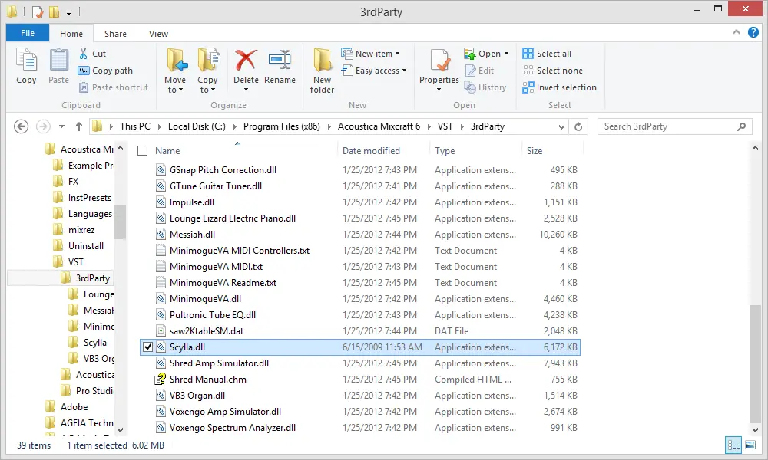Open the Copy to folder command
This screenshot has width=768, height=460.
coord(207,71)
